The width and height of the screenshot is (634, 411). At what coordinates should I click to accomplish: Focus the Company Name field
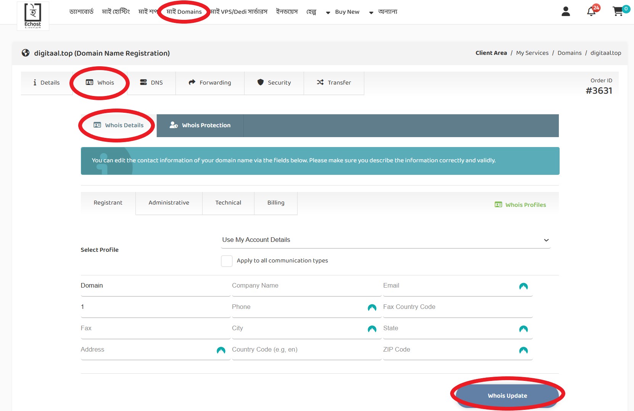(307, 286)
